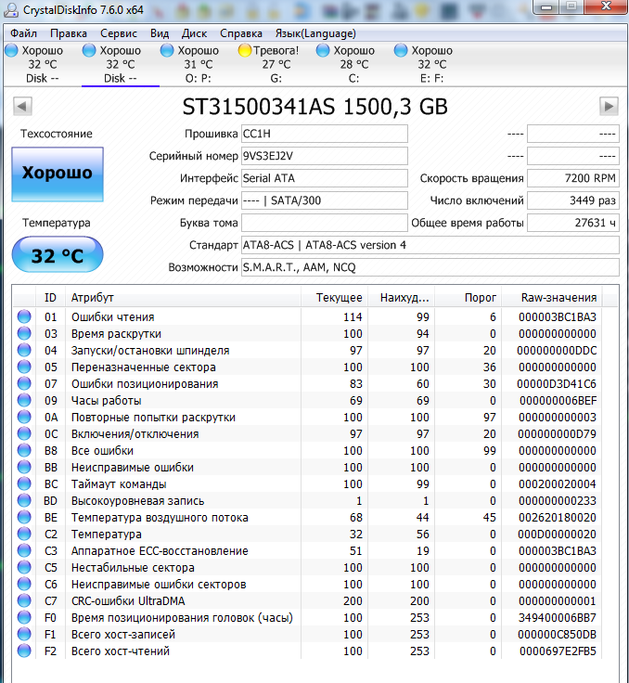Select row 0A Повторные попытки раскрутки

(307, 417)
